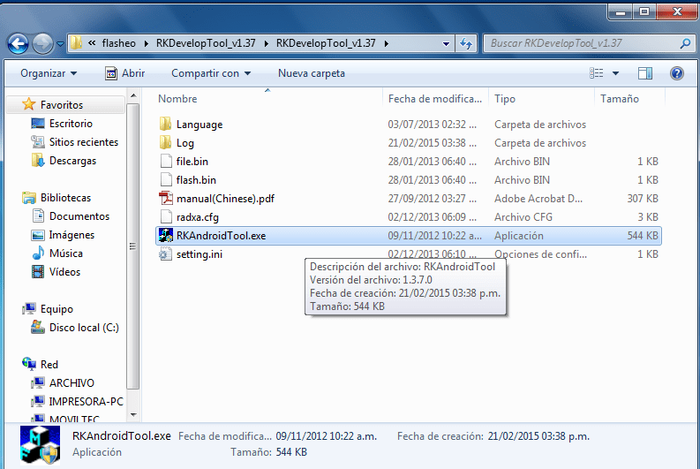Click sidebar scrollbar up arrow
700x469 pixels.
[133, 95]
